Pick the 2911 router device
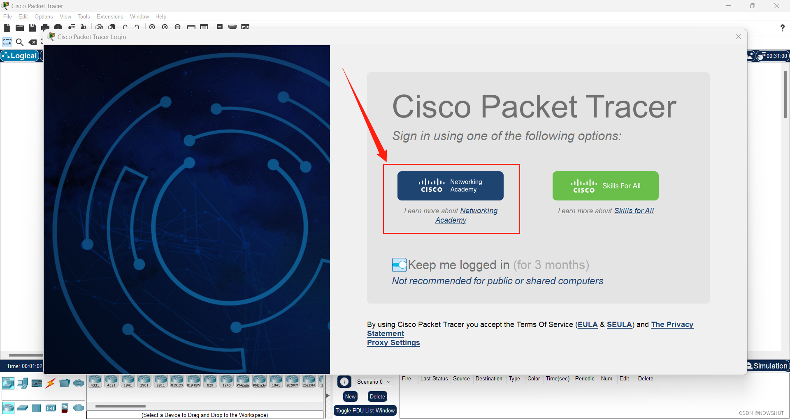This screenshot has width=790, height=419. 161,381
